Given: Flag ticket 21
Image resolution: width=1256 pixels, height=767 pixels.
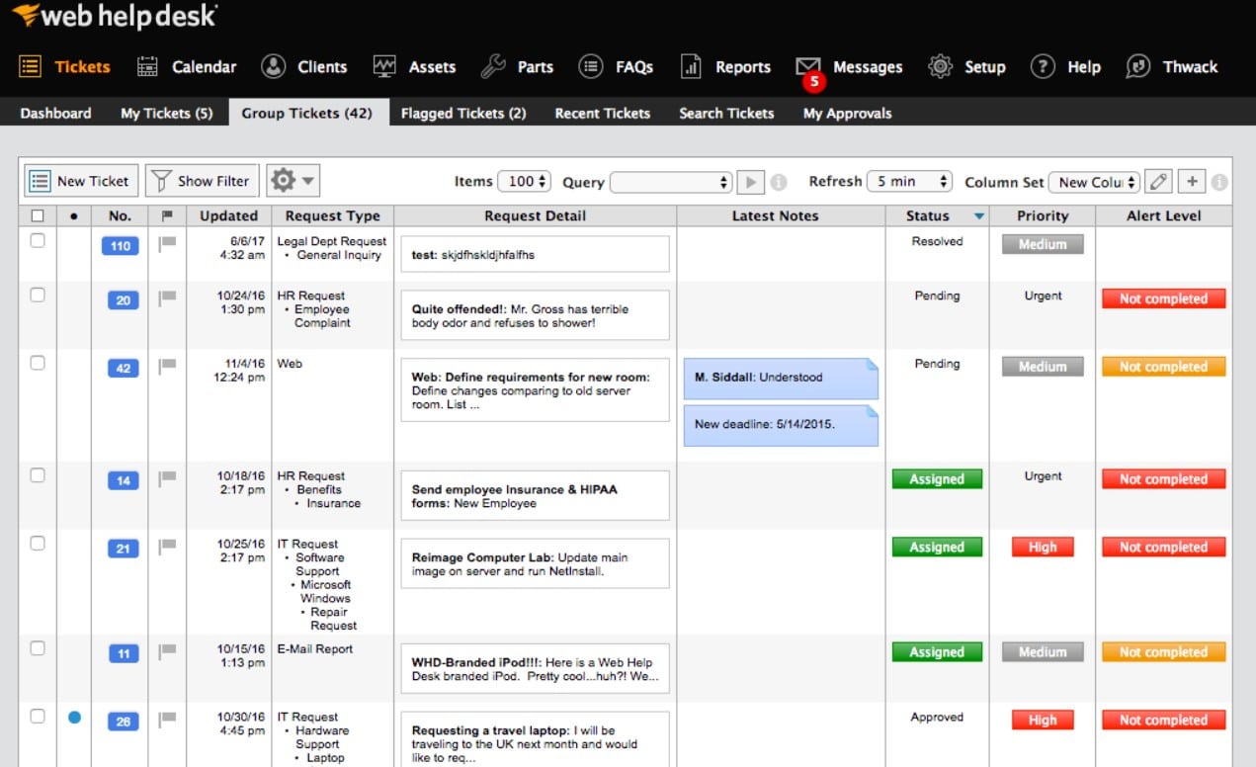Looking at the screenshot, I should (167, 547).
